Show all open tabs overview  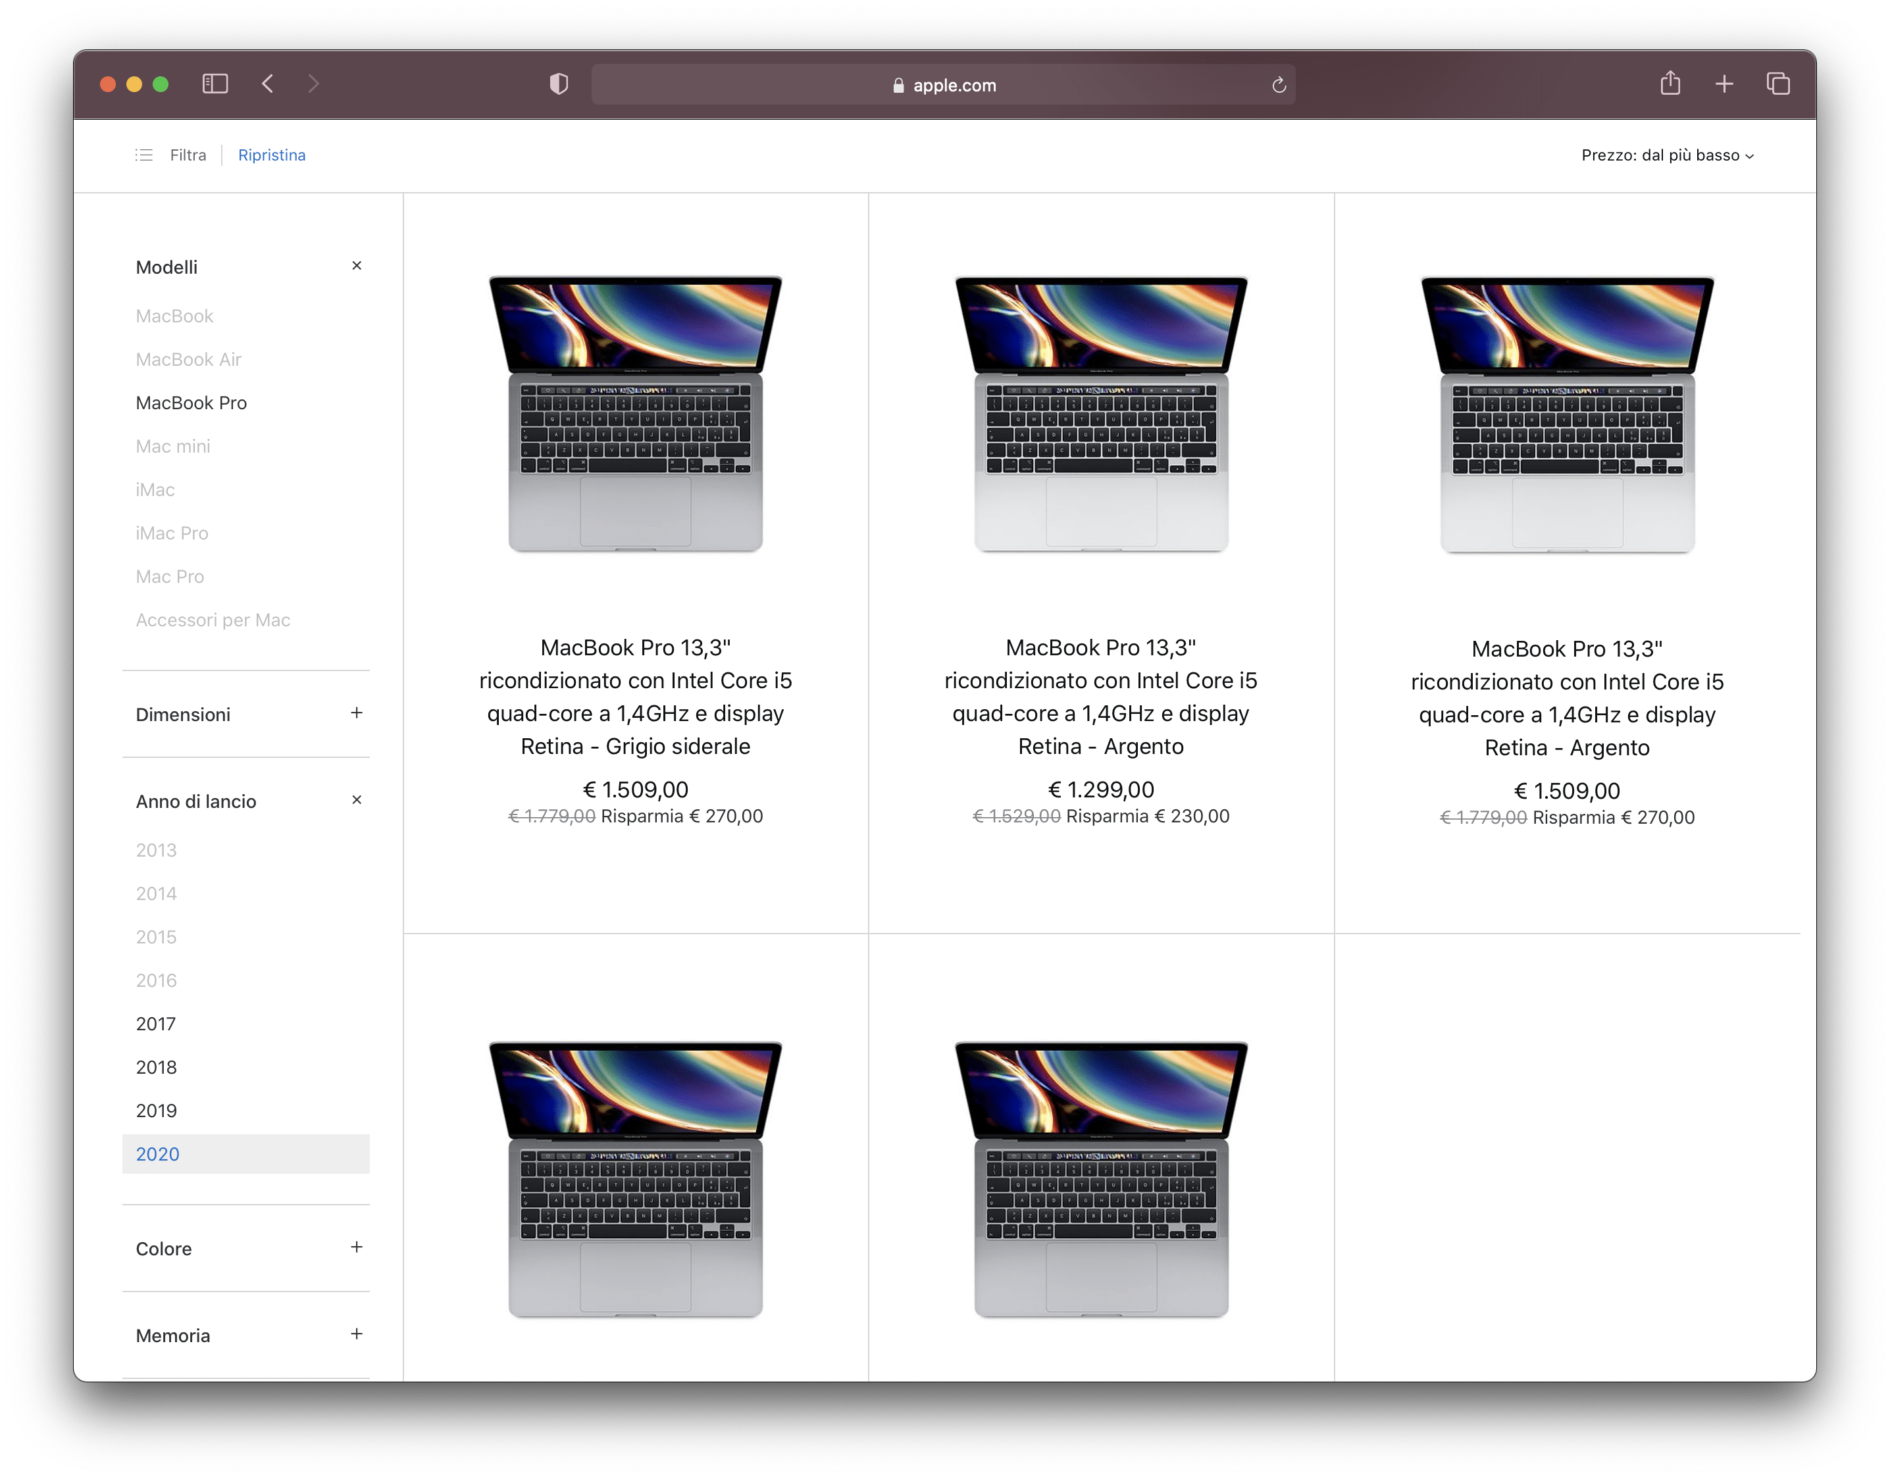click(1778, 84)
